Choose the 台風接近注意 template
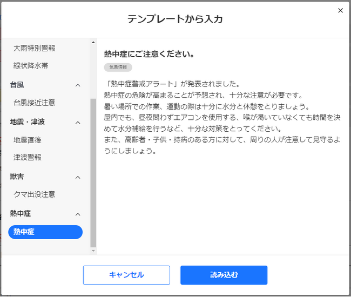 point(34,103)
